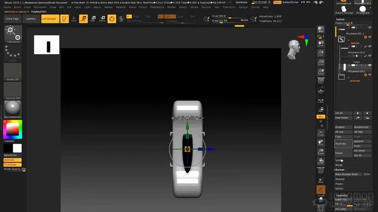The width and height of the screenshot is (378, 212).
Task: Click the Frame icon
Action: click(x=321, y=133)
